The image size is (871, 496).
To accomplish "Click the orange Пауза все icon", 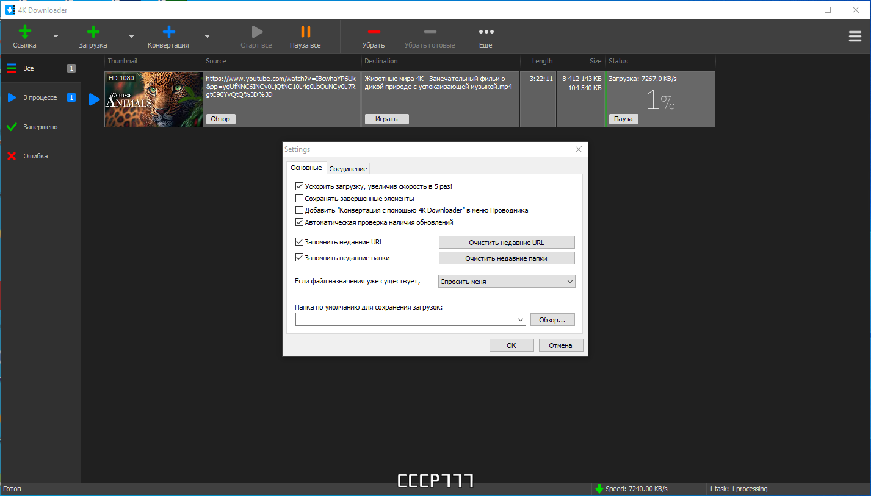I will [306, 32].
